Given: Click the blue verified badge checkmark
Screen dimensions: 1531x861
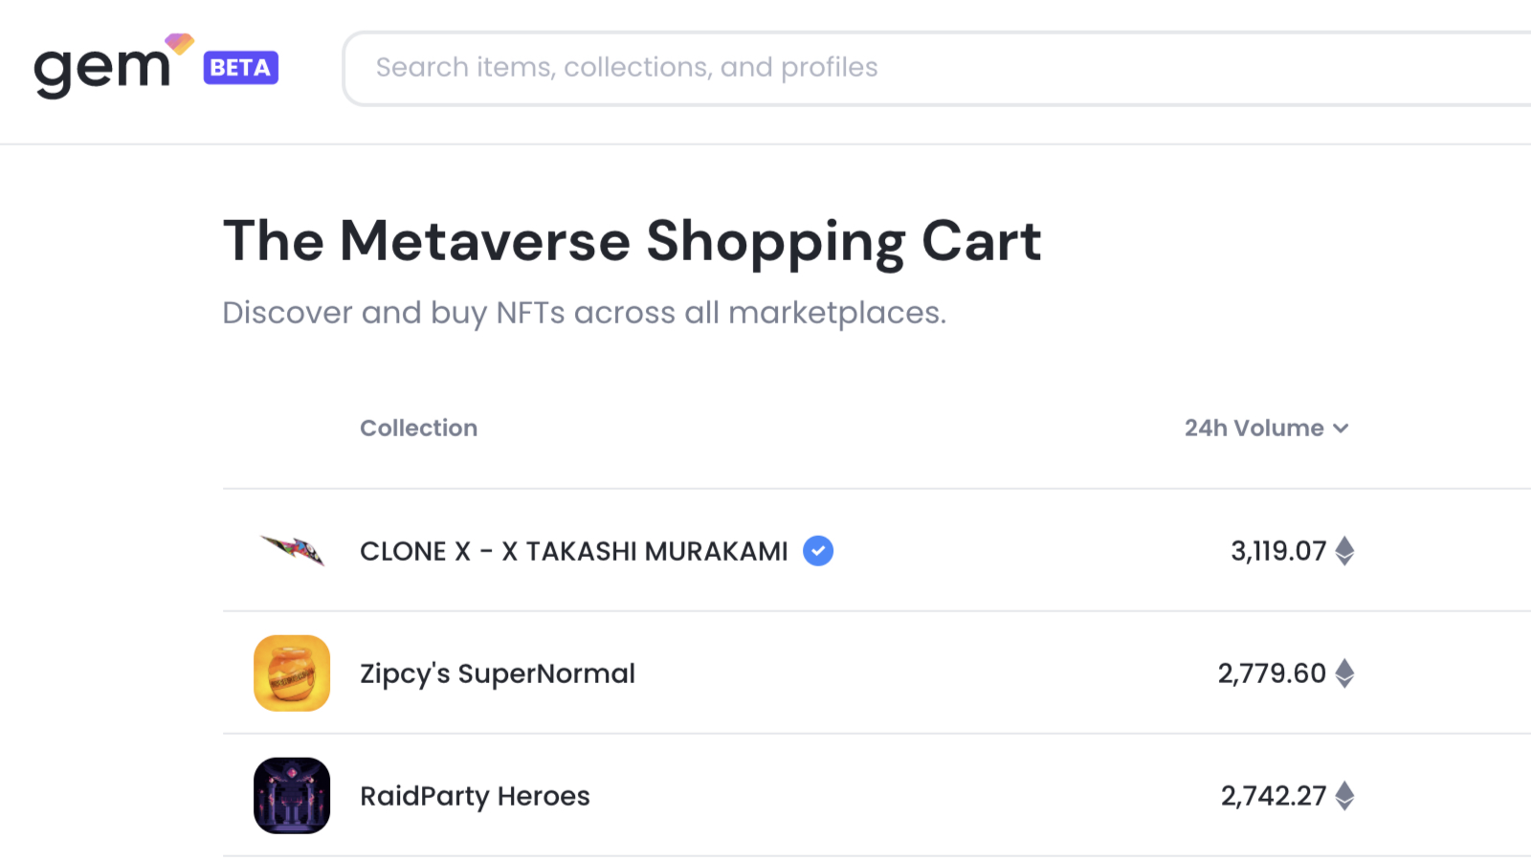Looking at the screenshot, I should point(818,551).
